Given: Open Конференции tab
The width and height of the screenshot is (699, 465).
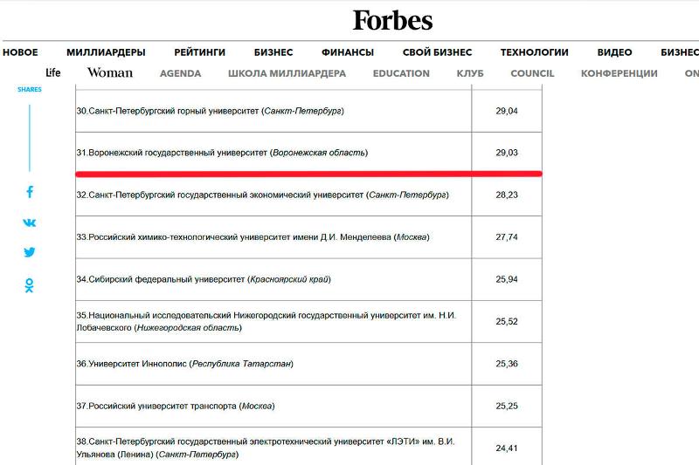Looking at the screenshot, I should [619, 73].
